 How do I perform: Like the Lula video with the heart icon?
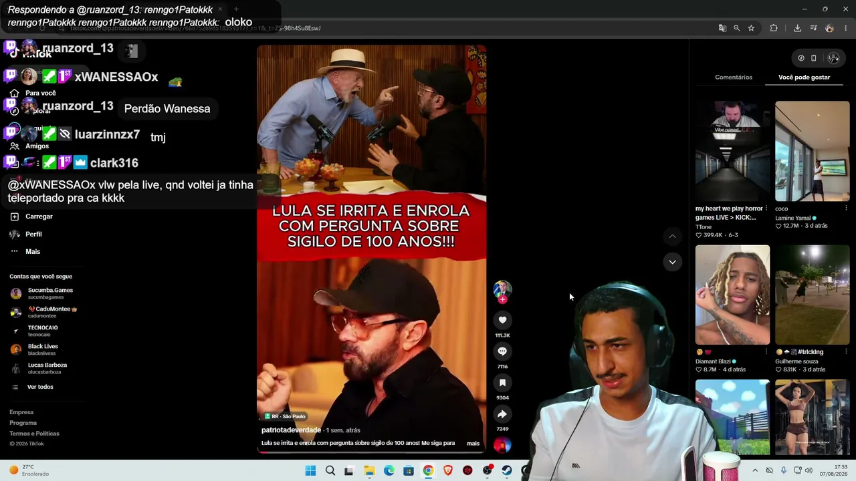(x=502, y=320)
